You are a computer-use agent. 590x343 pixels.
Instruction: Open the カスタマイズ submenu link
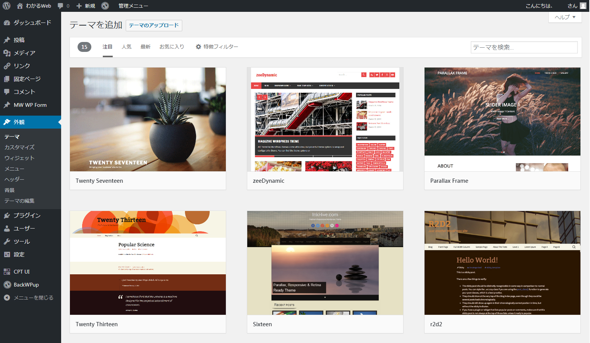click(x=19, y=147)
